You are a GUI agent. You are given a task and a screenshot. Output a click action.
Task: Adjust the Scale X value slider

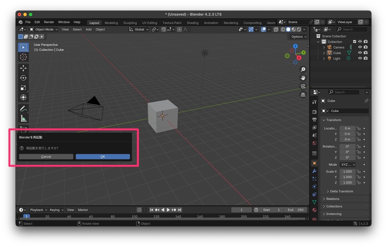point(347,171)
